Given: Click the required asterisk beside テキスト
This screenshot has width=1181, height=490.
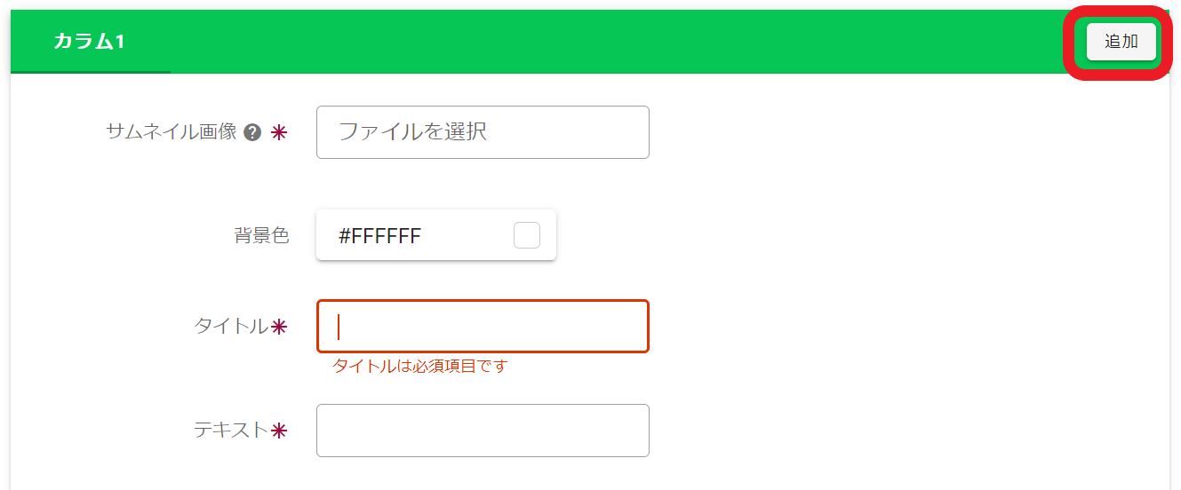Looking at the screenshot, I should 279,431.
